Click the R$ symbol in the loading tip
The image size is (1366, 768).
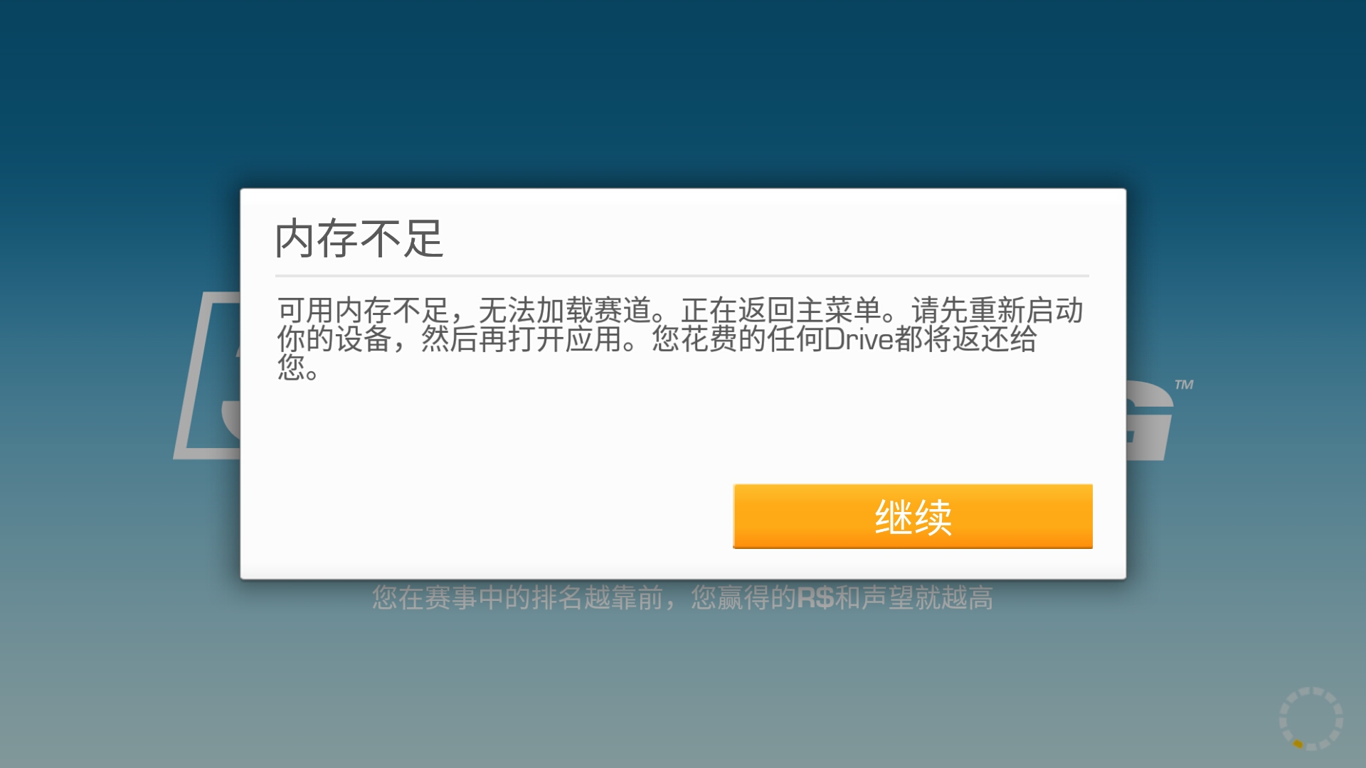point(815,598)
